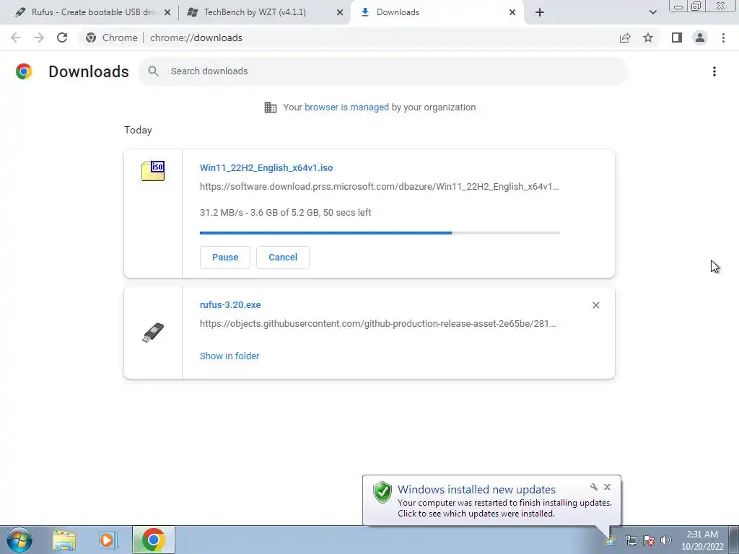
Task: Pause the Windows 11 ISO download
Action: (225, 258)
